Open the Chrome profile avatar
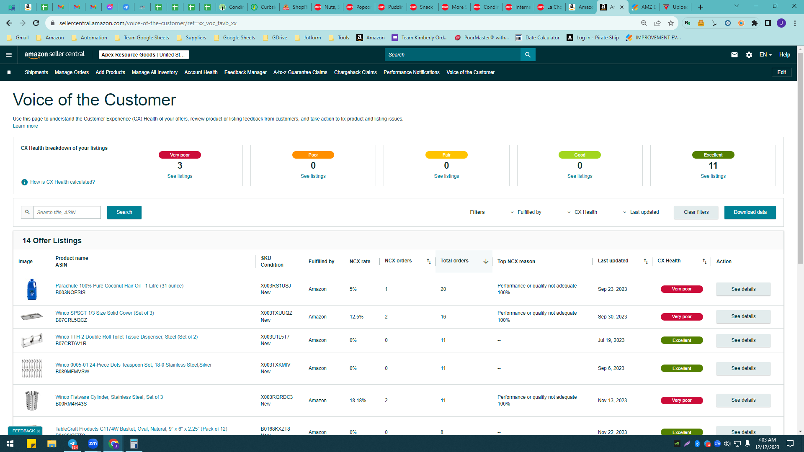The height and width of the screenshot is (452, 804). pyautogui.click(x=781, y=23)
